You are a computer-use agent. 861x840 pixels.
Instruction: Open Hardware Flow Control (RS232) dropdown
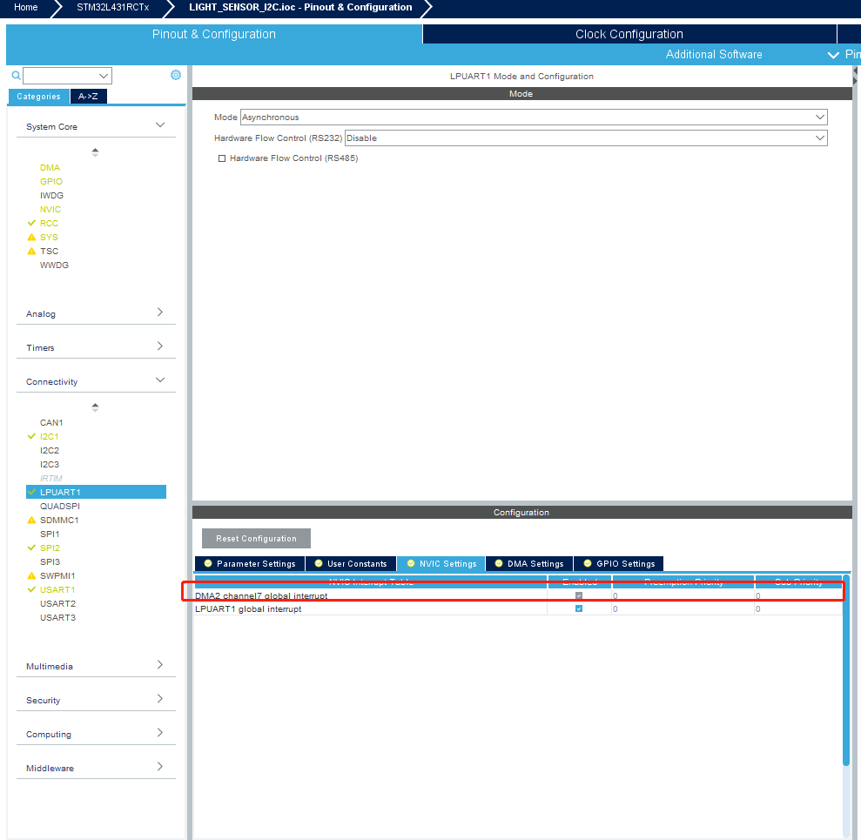586,138
